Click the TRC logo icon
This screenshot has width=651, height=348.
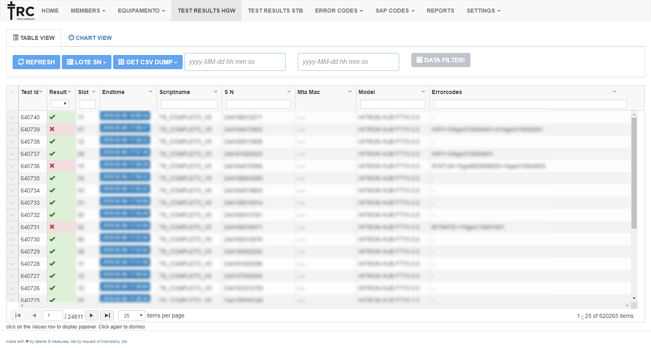coord(21,11)
